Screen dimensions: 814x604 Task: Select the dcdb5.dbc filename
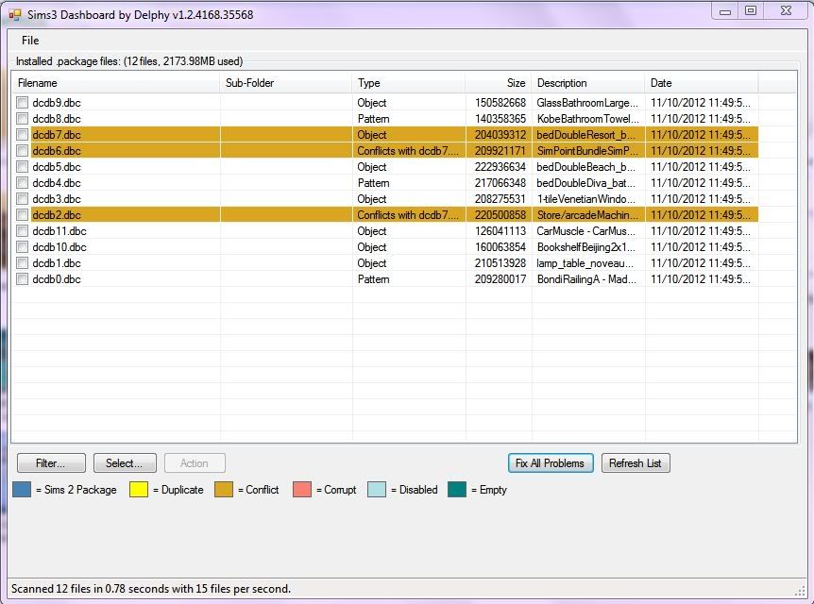tap(57, 167)
